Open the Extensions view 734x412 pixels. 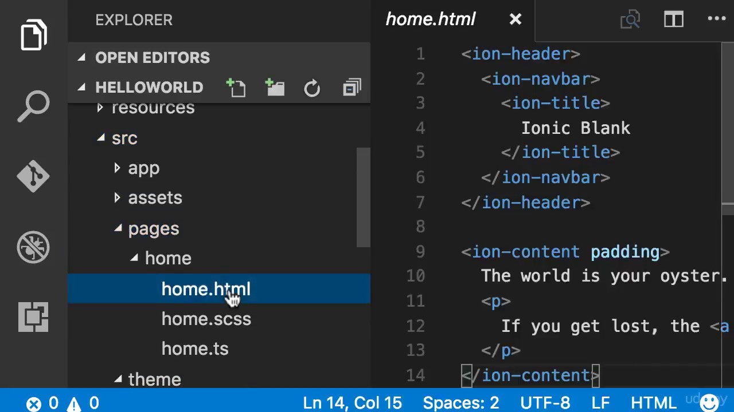pos(33,316)
